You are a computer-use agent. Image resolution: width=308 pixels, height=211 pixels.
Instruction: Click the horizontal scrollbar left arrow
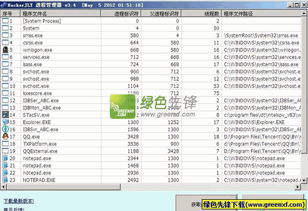[x=3, y=187]
